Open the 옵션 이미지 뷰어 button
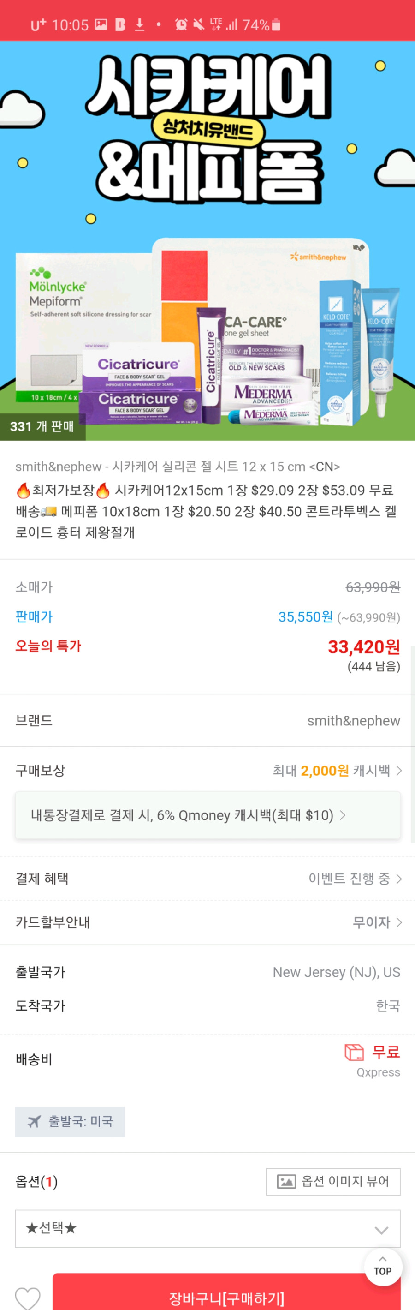Image resolution: width=415 pixels, height=1310 pixels. click(x=333, y=1181)
